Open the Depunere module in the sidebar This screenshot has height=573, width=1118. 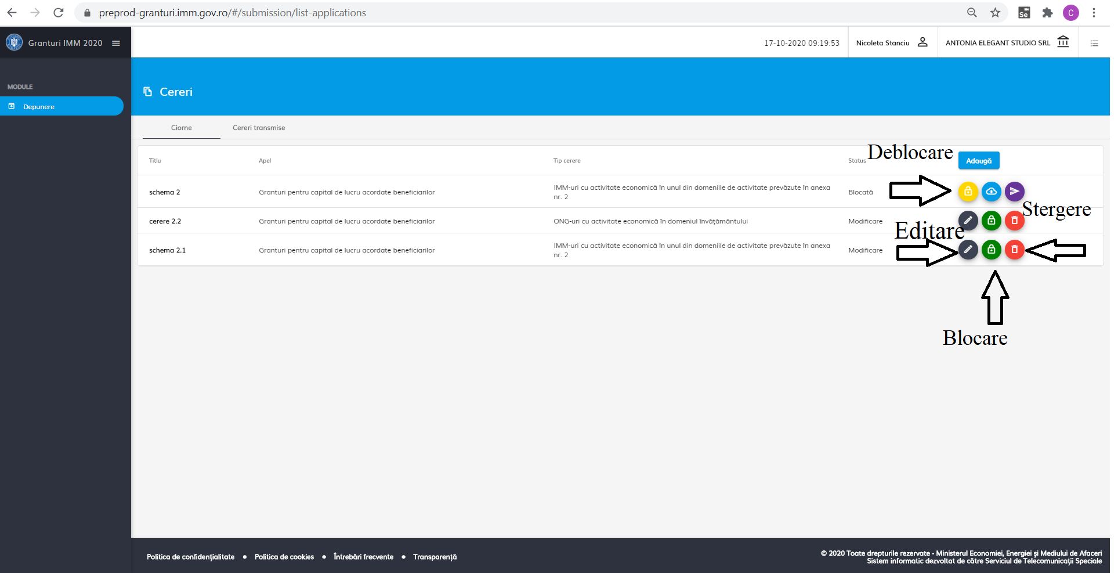61,106
